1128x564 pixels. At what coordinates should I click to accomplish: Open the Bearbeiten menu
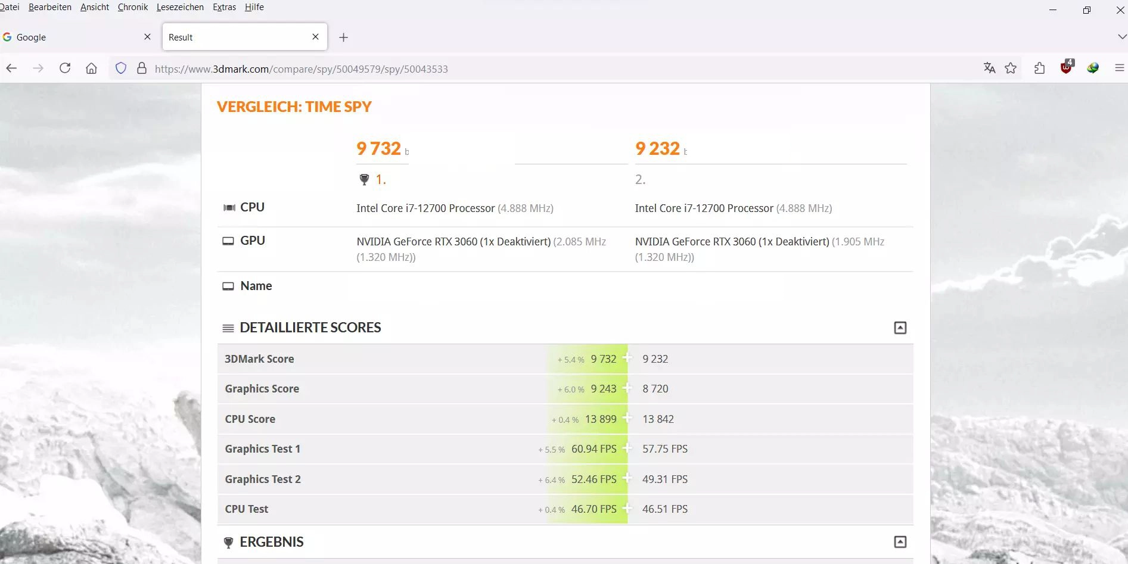click(x=50, y=7)
